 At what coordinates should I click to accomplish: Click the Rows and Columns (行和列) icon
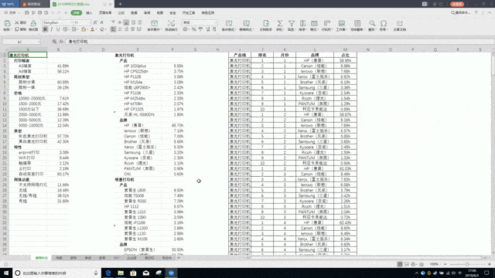coord(326,23)
